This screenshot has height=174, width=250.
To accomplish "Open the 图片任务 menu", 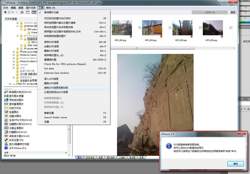I will pyautogui.click(x=31, y=7).
